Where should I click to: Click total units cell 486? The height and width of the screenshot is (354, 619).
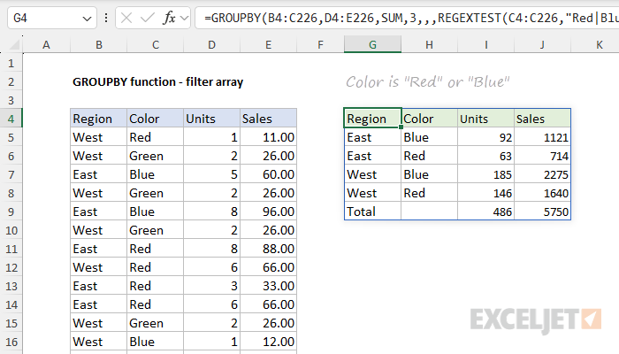[486, 212]
